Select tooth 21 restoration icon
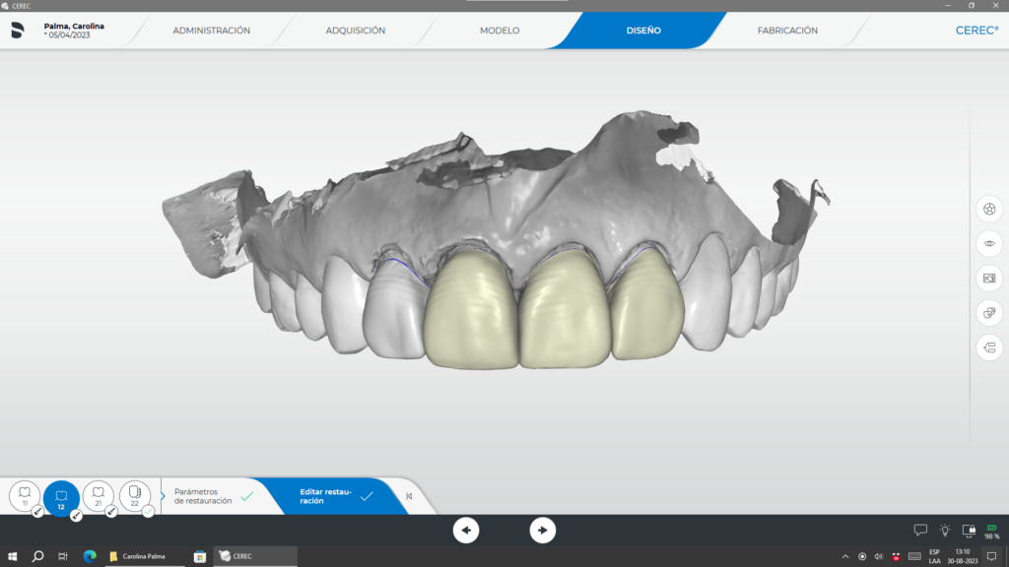This screenshot has height=567, width=1009. pyautogui.click(x=99, y=496)
